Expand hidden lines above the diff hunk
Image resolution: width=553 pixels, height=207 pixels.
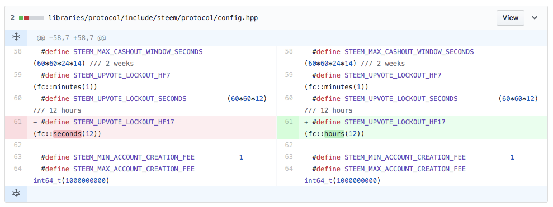pos(16,37)
